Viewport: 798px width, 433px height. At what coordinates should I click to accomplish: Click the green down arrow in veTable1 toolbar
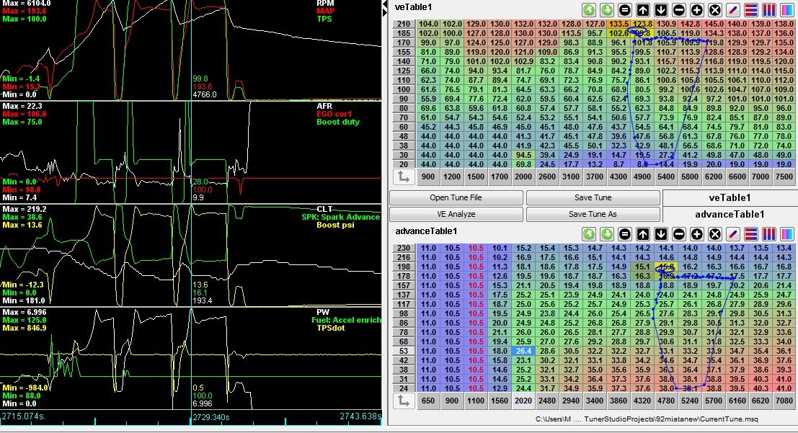coord(606,10)
